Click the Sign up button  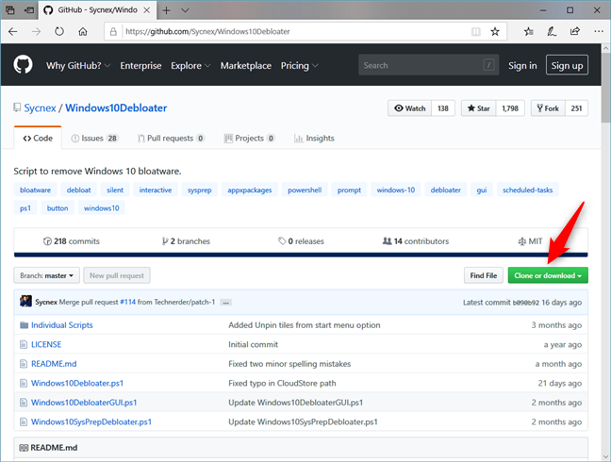pos(567,65)
